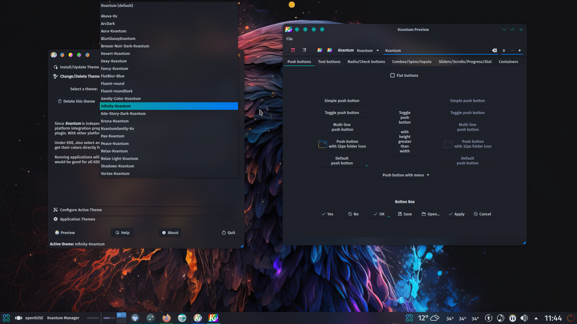Select the Push buttons tab

[x=299, y=61]
